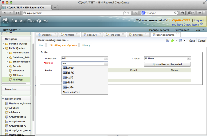The width and height of the screenshot is (207, 136).
Task: Click the print record icon
Action: (x=167, y=41)
